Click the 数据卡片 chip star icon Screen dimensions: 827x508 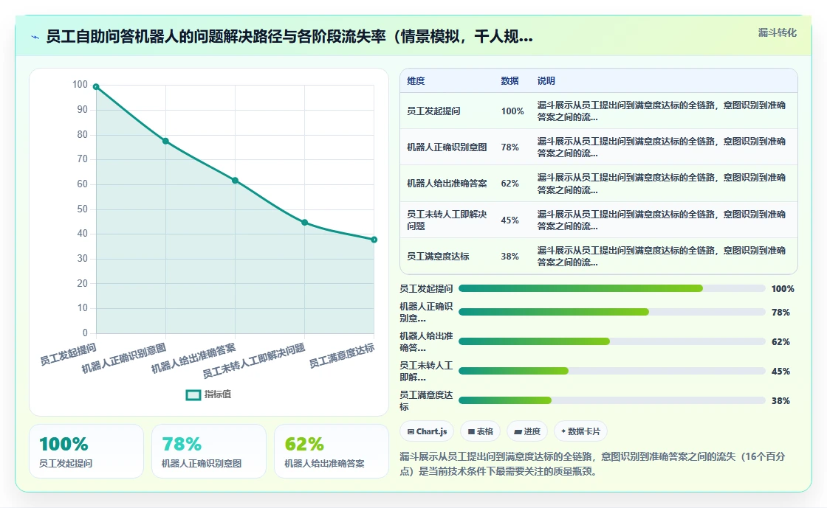(563, 431)
